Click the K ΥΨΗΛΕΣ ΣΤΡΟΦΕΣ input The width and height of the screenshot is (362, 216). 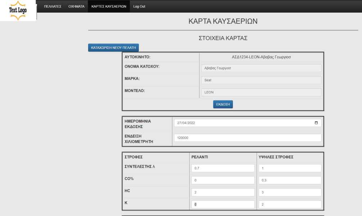point(290,204)
